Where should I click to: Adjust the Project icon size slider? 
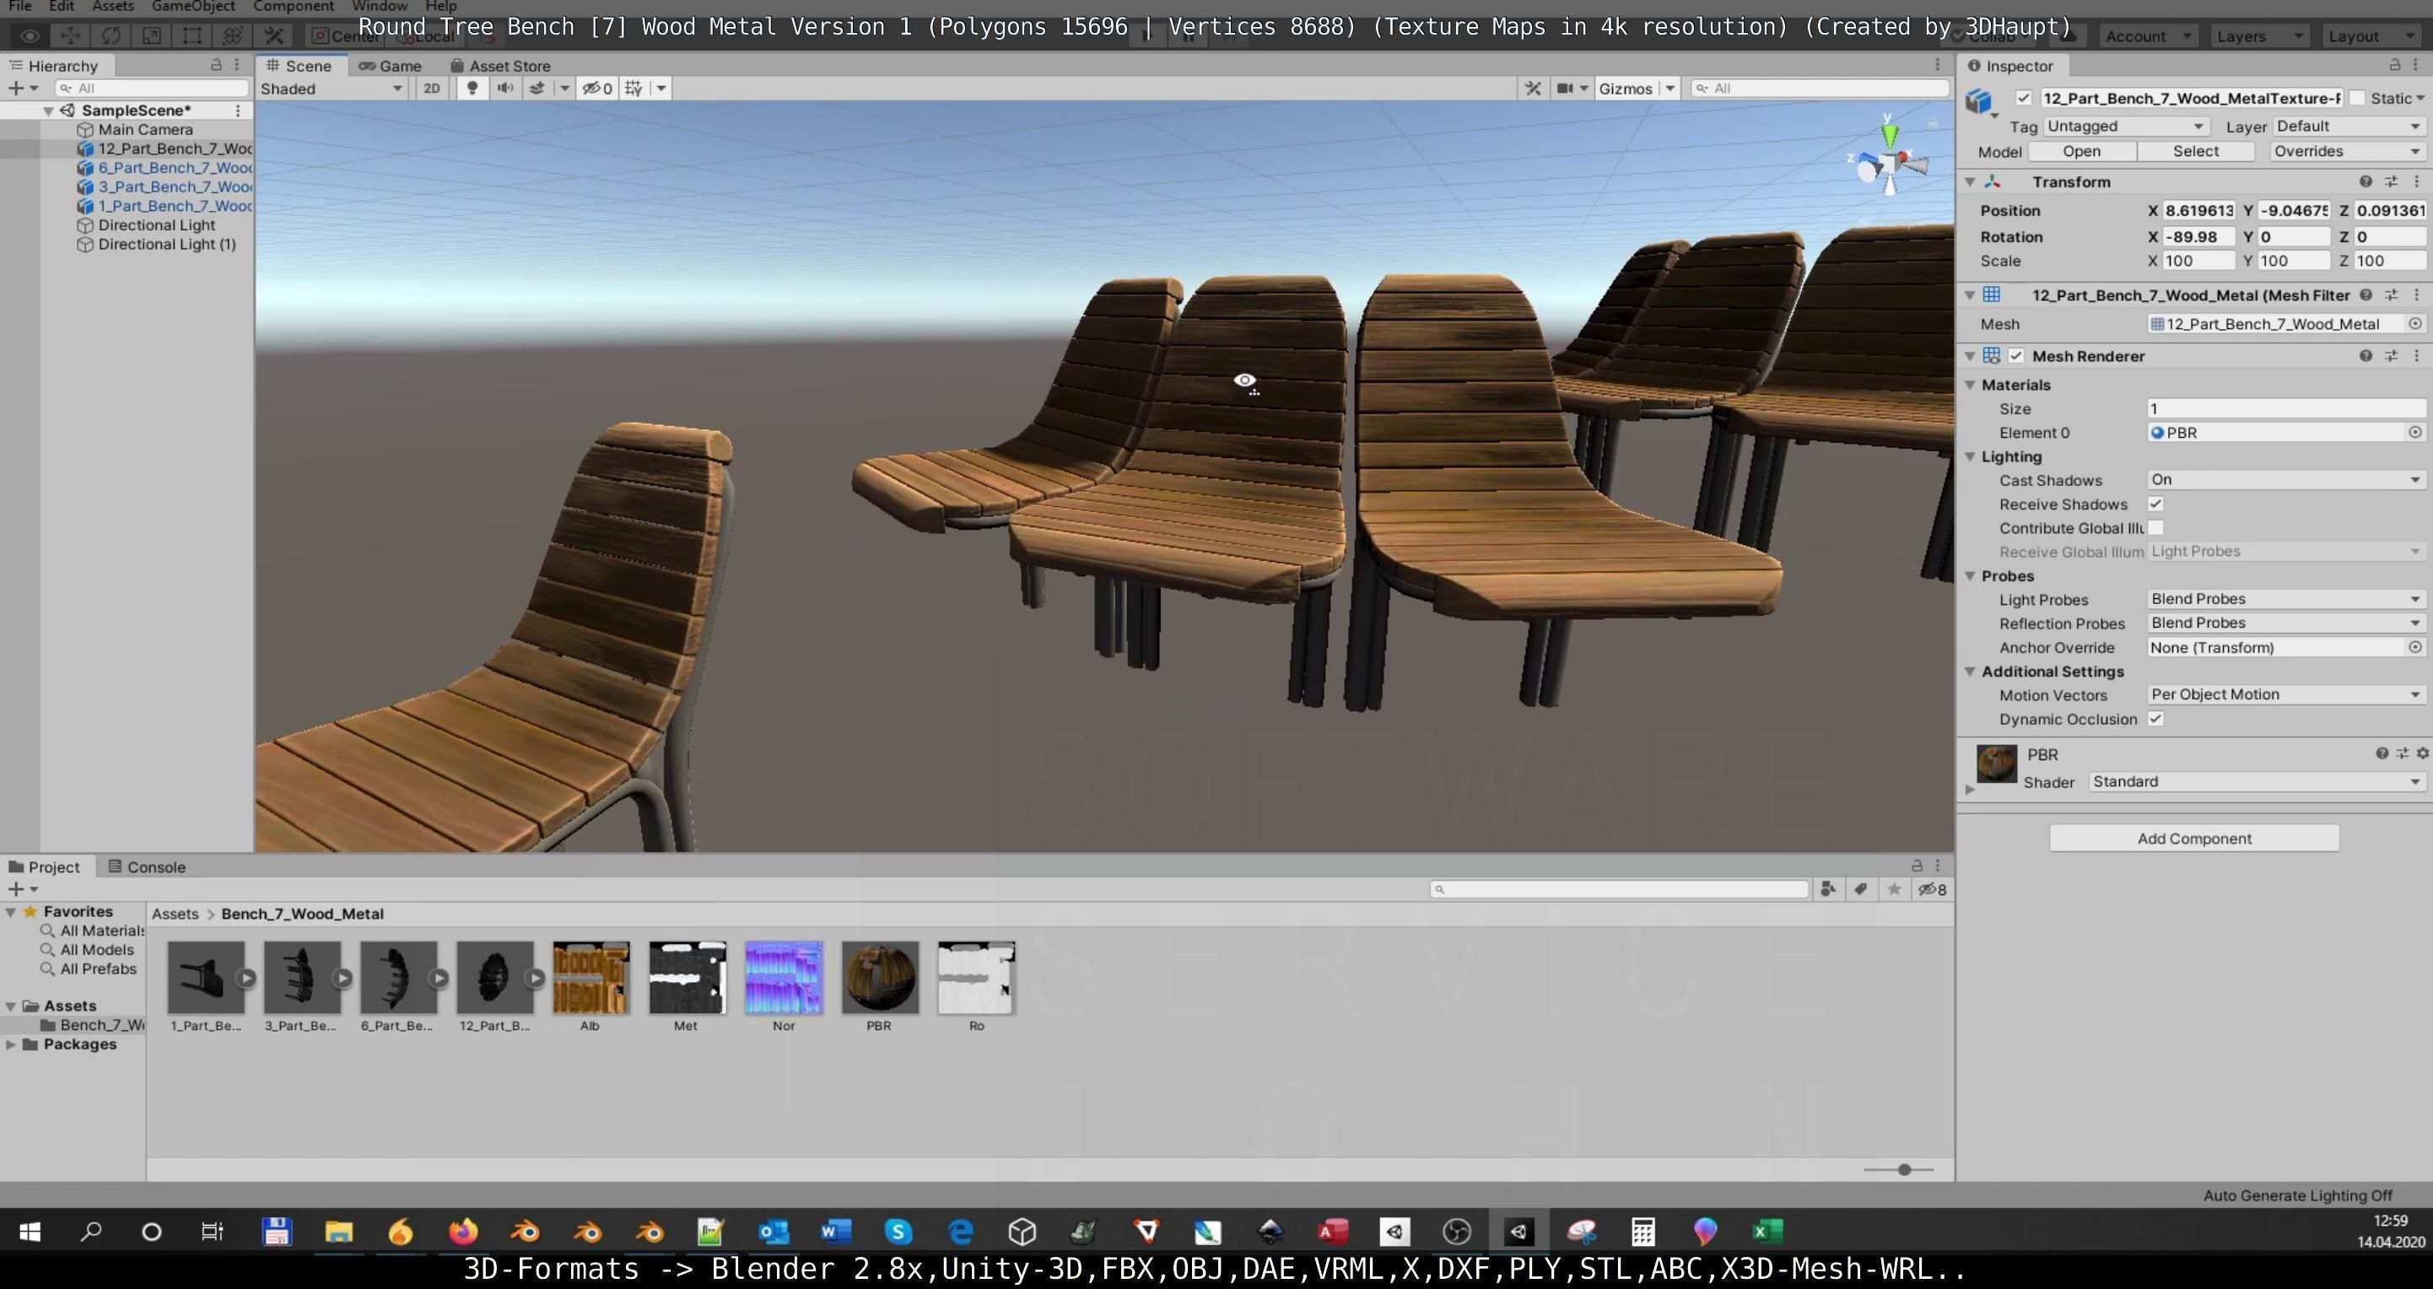tap(1904, 1170)
